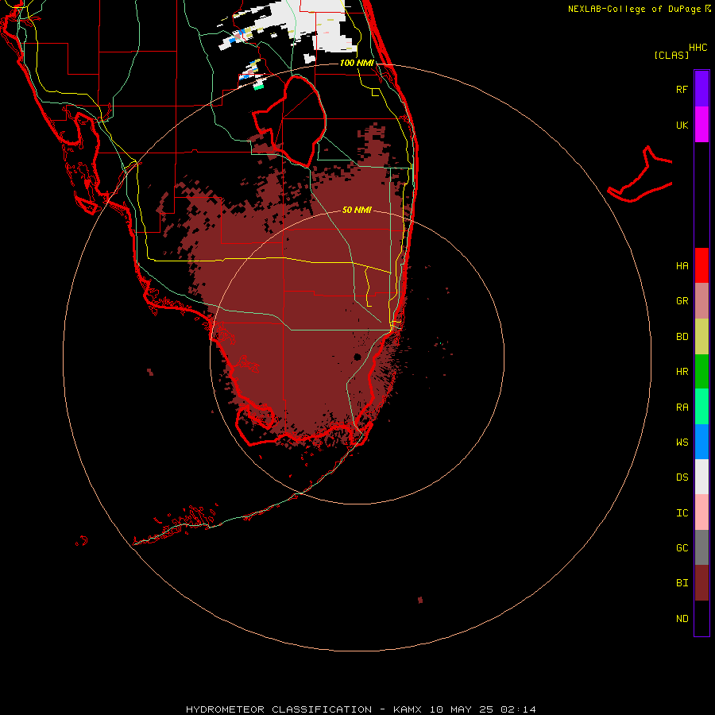Click the DS legend label
This screenshot has width=715, height=715.
682,477
